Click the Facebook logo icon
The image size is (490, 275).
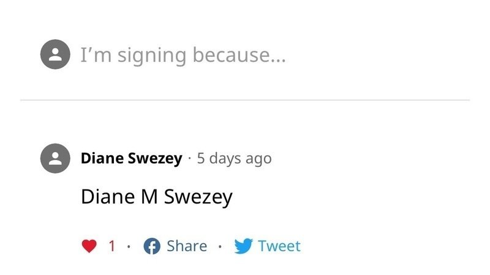pos(151,246)
